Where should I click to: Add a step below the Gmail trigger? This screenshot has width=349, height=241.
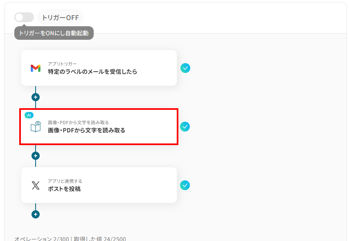(x=36, y=97)
